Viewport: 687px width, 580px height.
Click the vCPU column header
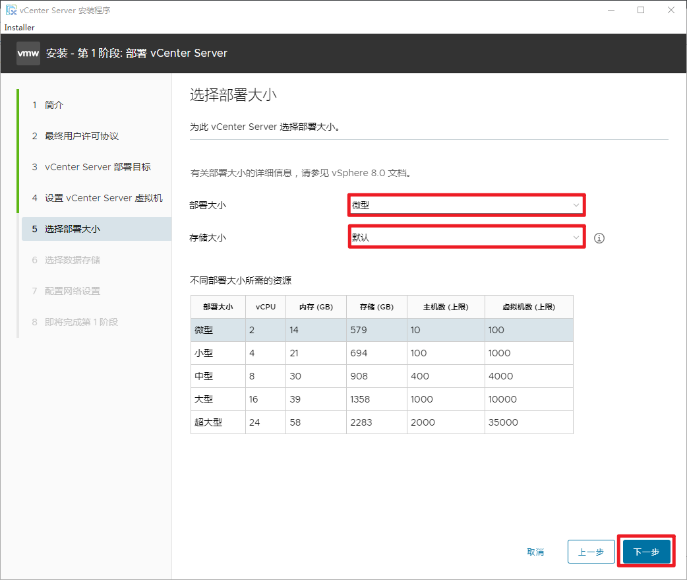(x=265, y=307)
